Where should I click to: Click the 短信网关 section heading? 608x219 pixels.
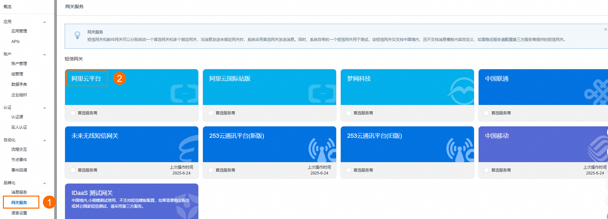coord(74,59)
